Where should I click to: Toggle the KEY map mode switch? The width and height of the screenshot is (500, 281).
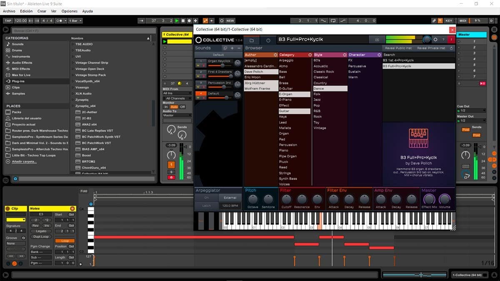[449, 20]
